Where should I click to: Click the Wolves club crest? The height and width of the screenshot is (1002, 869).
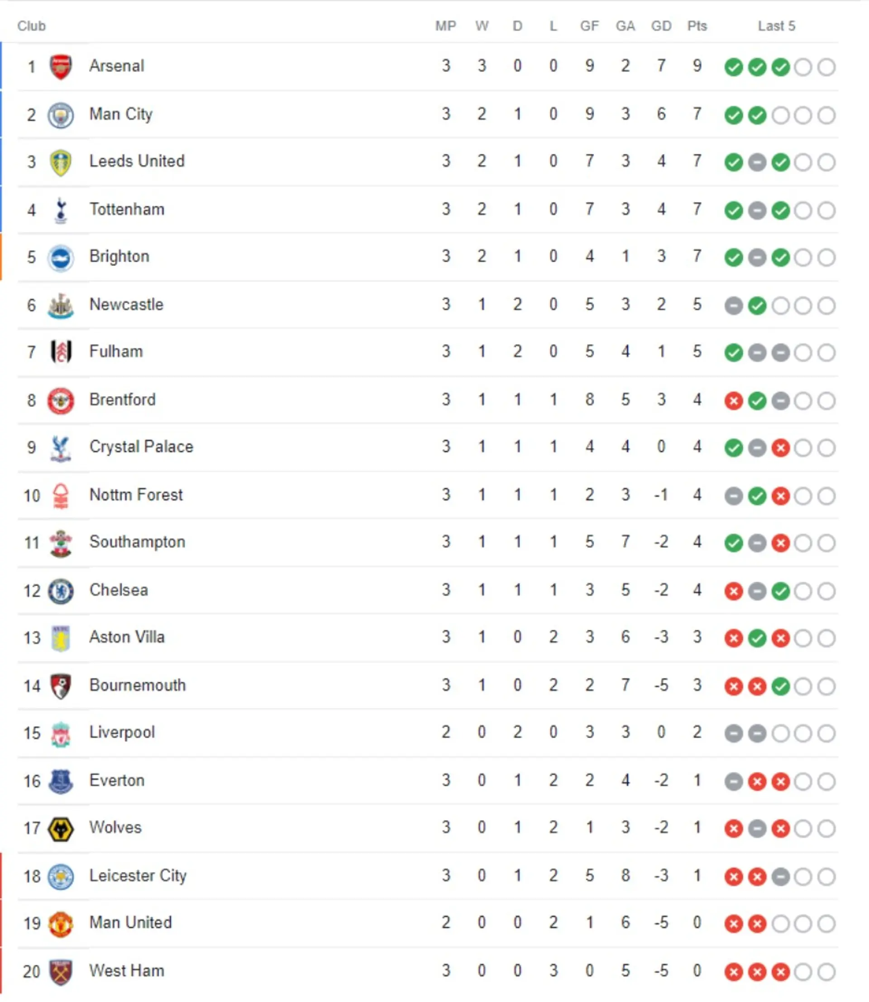(61, 829)
